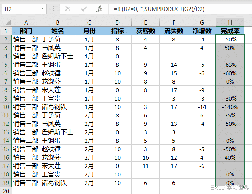Select column G header

[202, 22]
